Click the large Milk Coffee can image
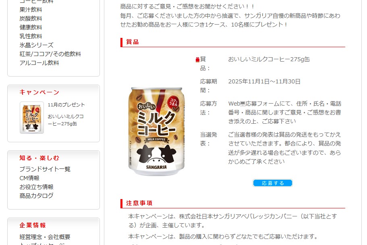The width and height of the screenshot is (367, 245). click(x=156, y=131)
